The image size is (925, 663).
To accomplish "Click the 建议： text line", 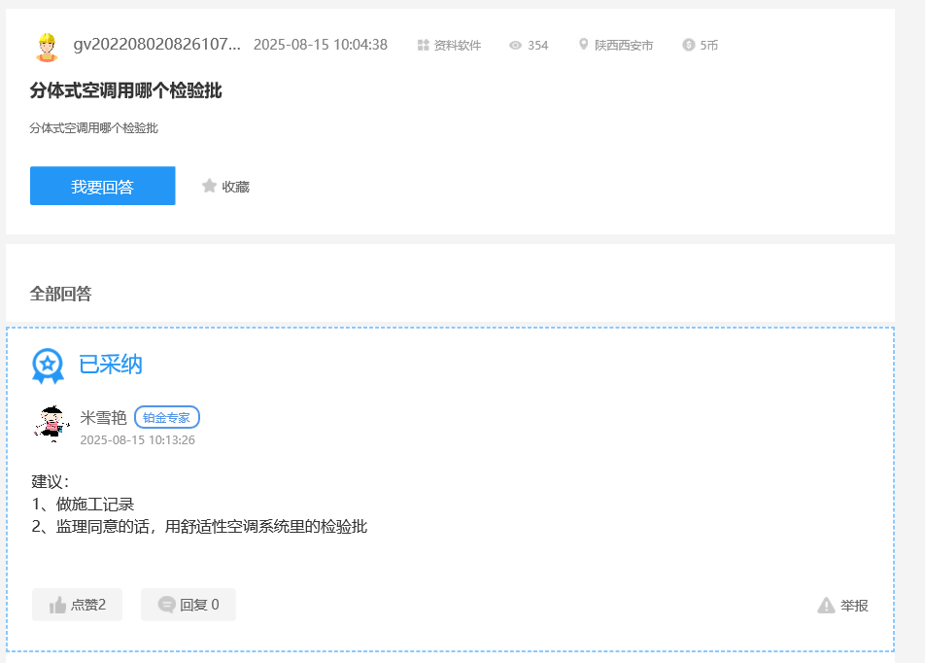I will (51, 482).
